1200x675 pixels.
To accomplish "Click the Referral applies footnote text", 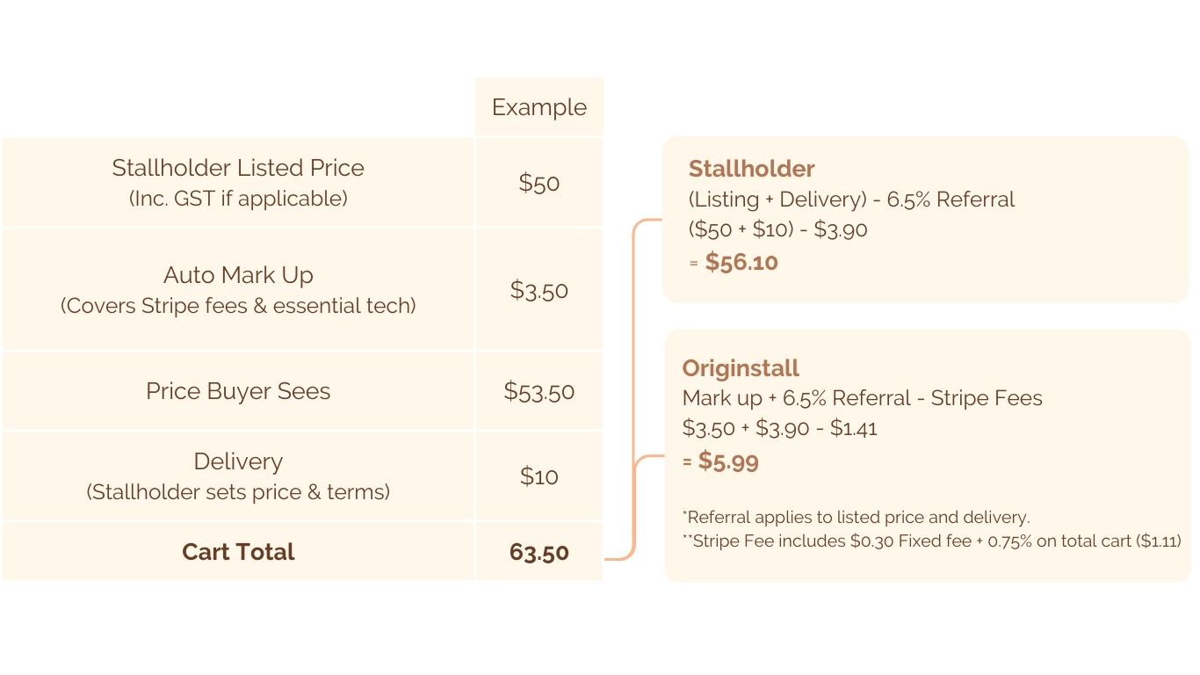I will click(856, 517).
